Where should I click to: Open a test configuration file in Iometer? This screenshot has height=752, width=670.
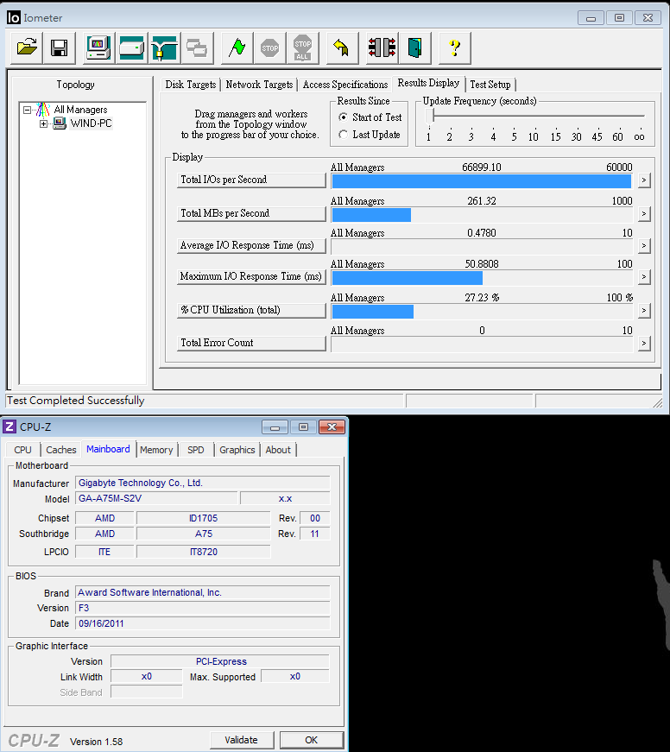pyautogui.click(x=27, y=47)
